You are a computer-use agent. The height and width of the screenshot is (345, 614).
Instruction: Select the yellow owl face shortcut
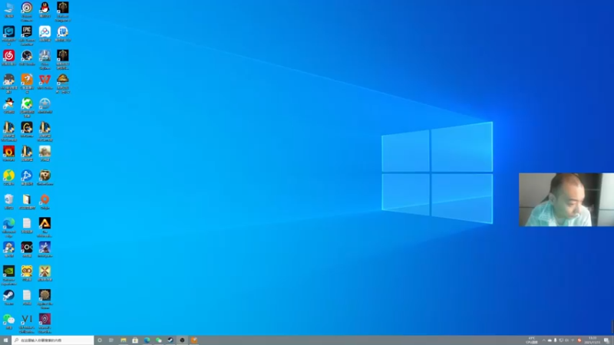[x=27, y=274]
